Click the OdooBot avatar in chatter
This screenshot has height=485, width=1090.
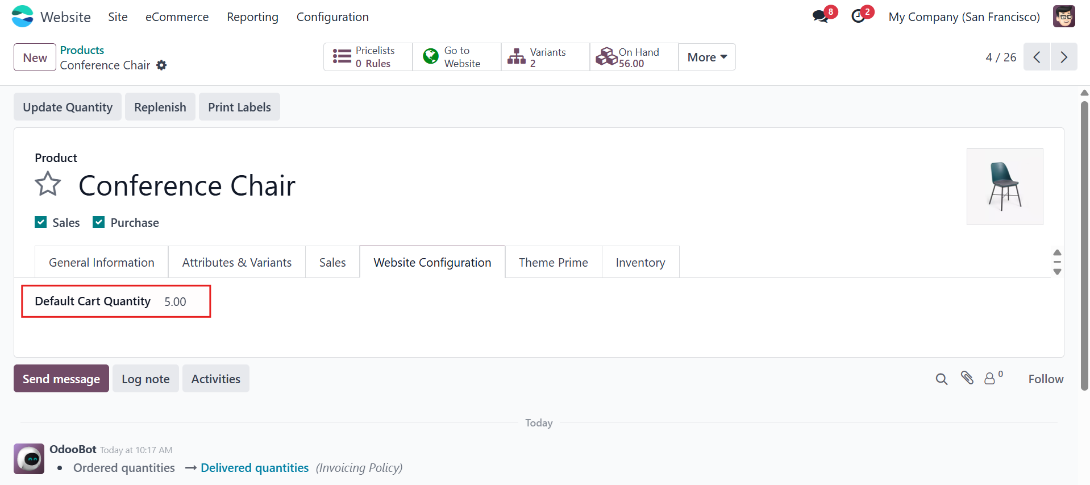pyautogui.click(x=29, y=459)
